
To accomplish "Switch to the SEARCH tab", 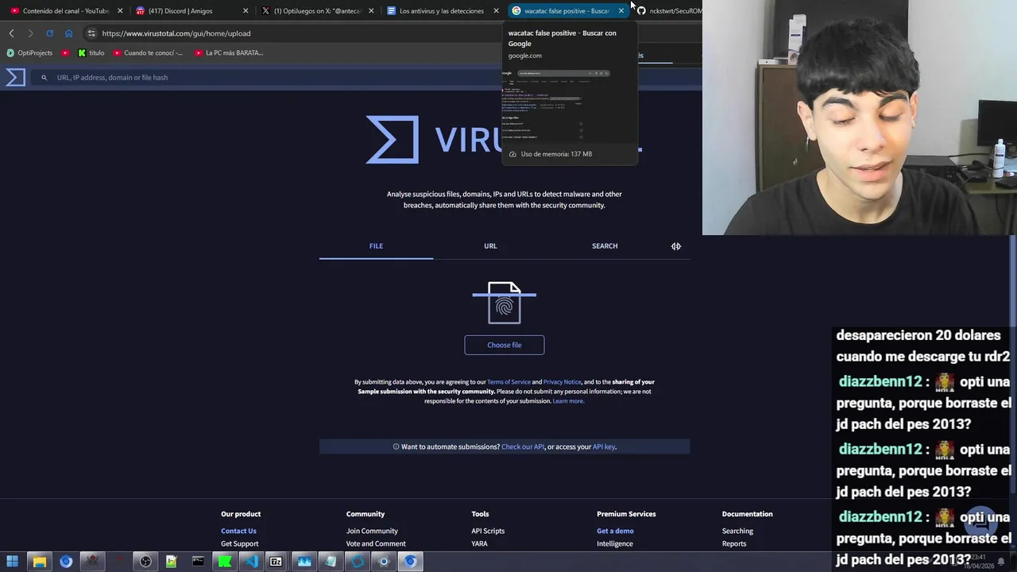I will click(x=605, y=246).
